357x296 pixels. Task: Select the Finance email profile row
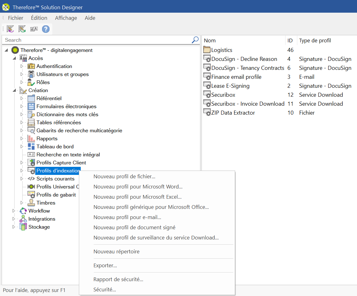(279, 77)
